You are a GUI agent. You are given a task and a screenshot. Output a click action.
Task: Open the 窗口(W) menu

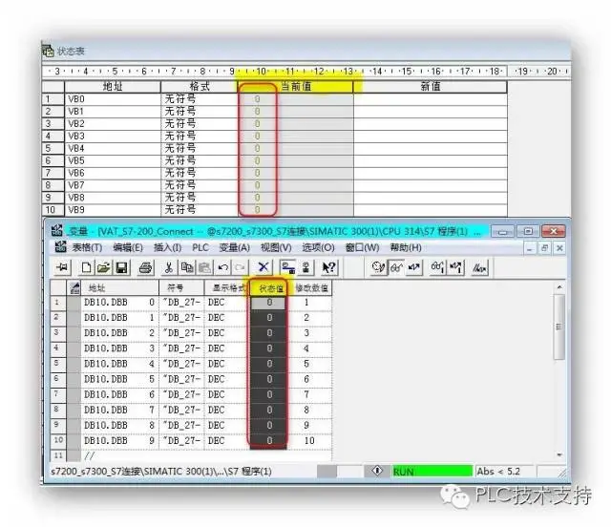click(363, 247)
